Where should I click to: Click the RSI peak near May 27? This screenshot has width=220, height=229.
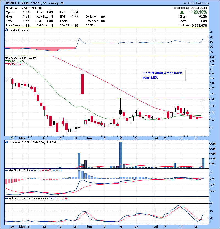point(79,38)
